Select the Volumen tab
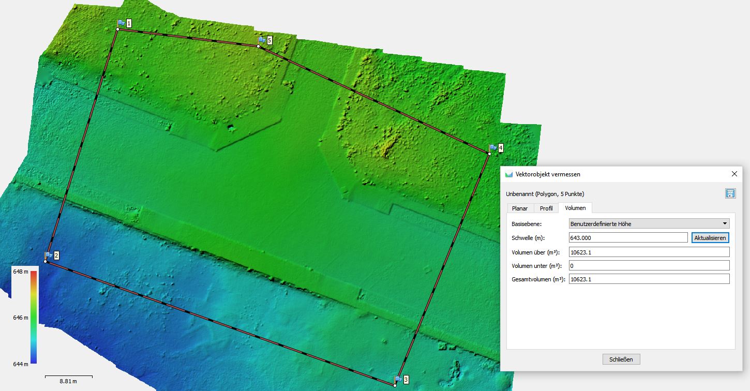 pos(575,208)
